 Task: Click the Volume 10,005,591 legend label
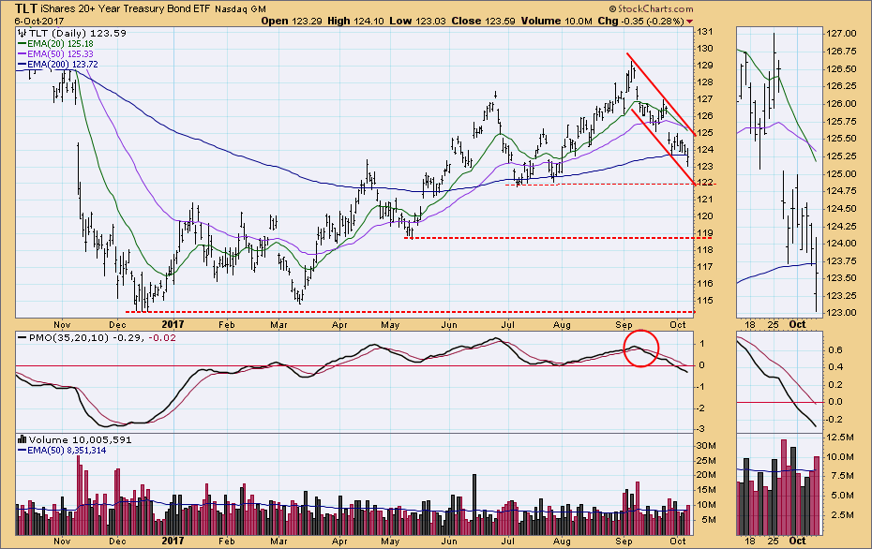click(x=75, y=439)
